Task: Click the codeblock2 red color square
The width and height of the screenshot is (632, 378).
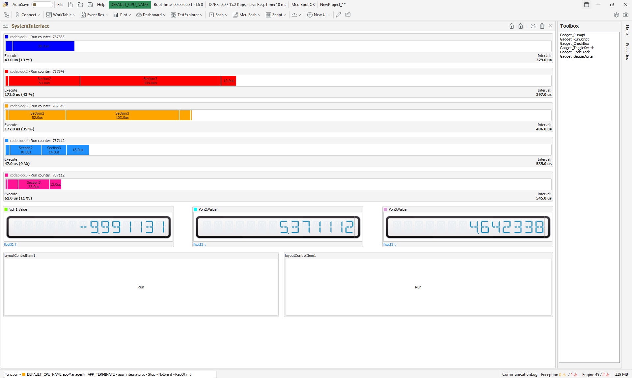Action: point(7,71)
